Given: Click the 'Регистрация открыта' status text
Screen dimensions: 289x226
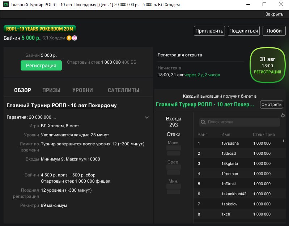Looking at the screenshot, I should [x=180, y=55].
